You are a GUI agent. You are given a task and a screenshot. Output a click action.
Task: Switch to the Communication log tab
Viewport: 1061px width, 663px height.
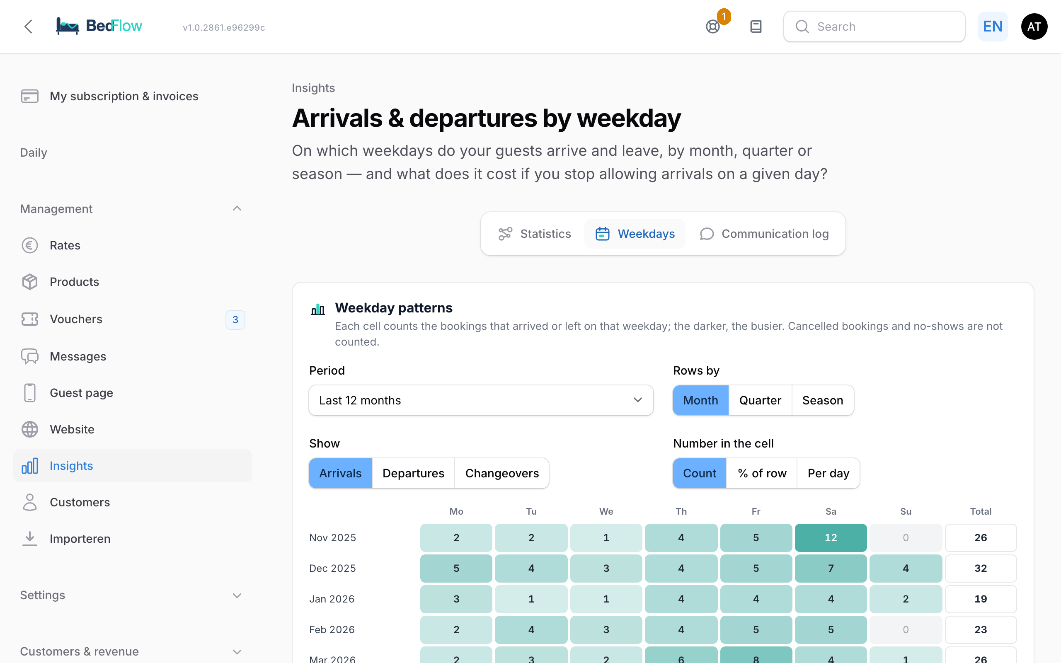(764, 234)
